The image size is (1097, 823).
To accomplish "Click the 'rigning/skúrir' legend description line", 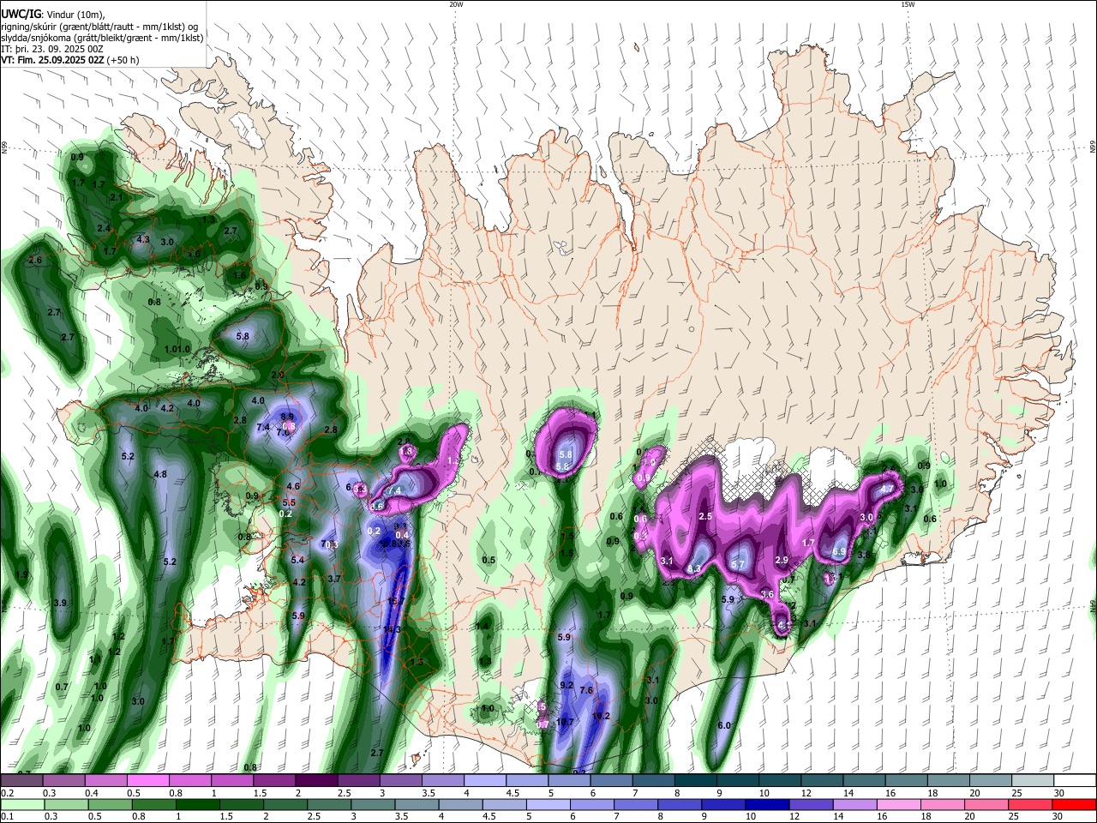I will 100,27.
